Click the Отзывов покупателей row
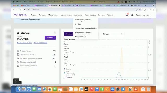Screen dimensions: 167x93 coord(36,62)
